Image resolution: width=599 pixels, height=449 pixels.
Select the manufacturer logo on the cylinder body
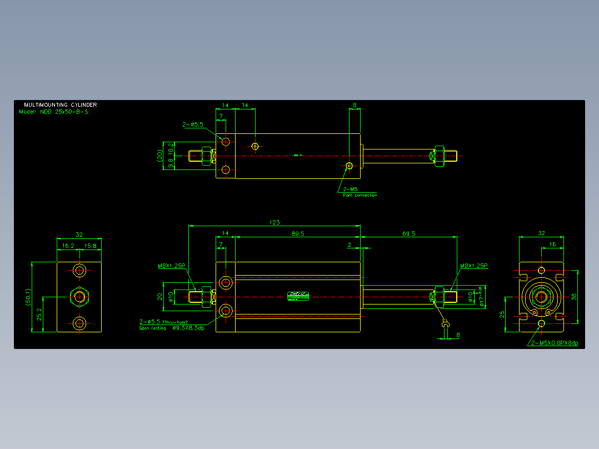pyautogui.click(x=298, y=296)
